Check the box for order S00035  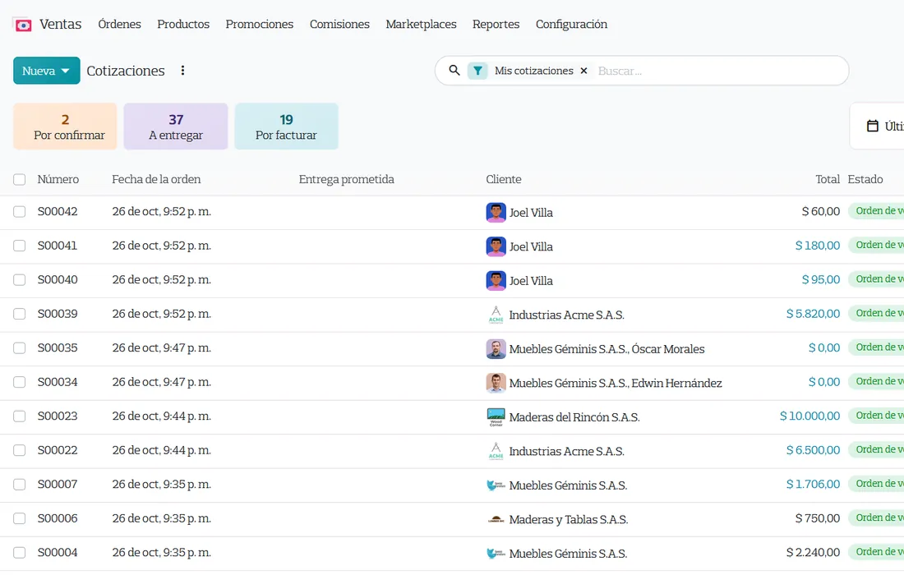(x=20, y=347)
